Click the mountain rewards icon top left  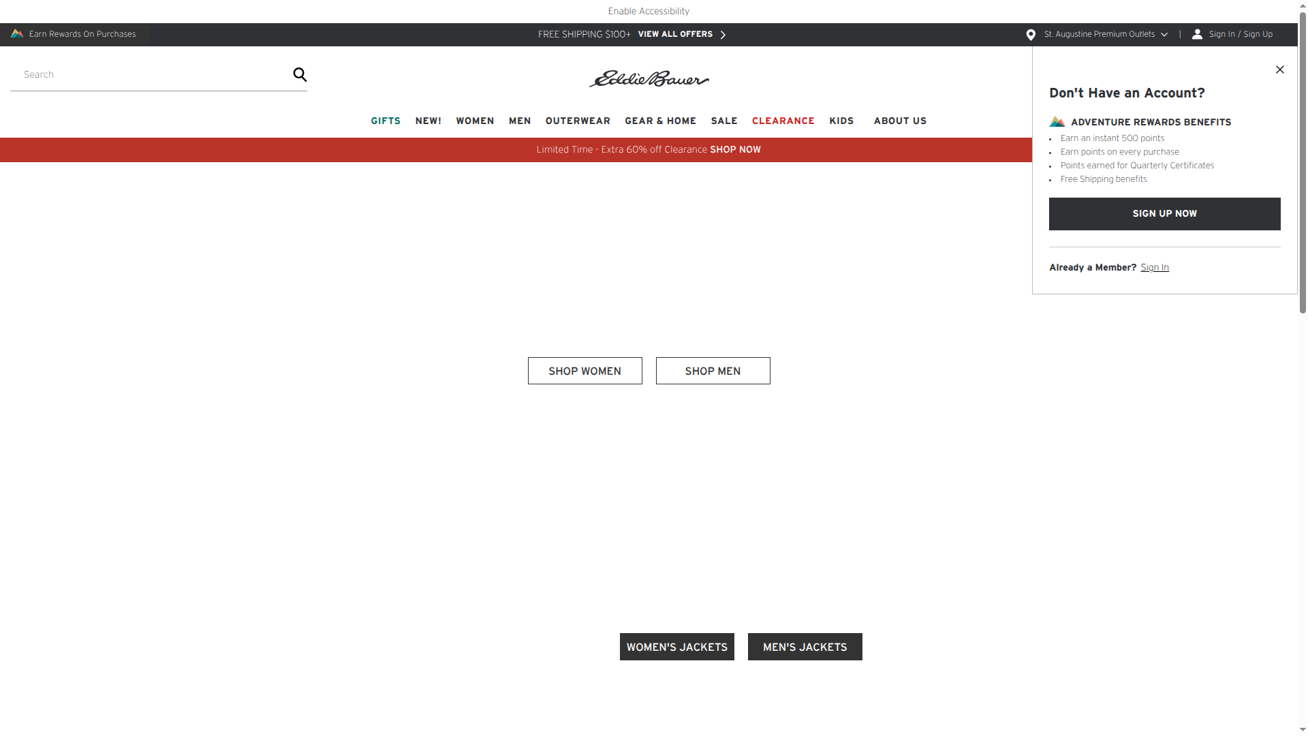click(15, 33)
